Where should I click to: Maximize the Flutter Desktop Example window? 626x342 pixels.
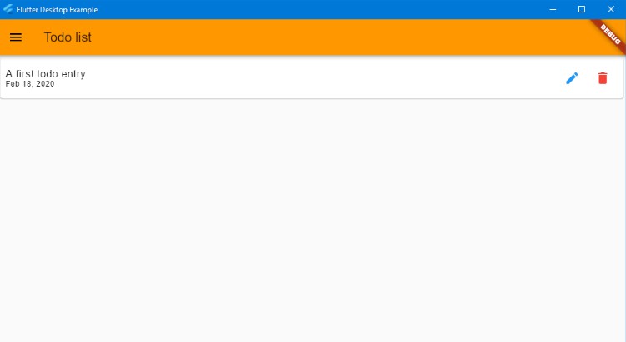[582, 9]
